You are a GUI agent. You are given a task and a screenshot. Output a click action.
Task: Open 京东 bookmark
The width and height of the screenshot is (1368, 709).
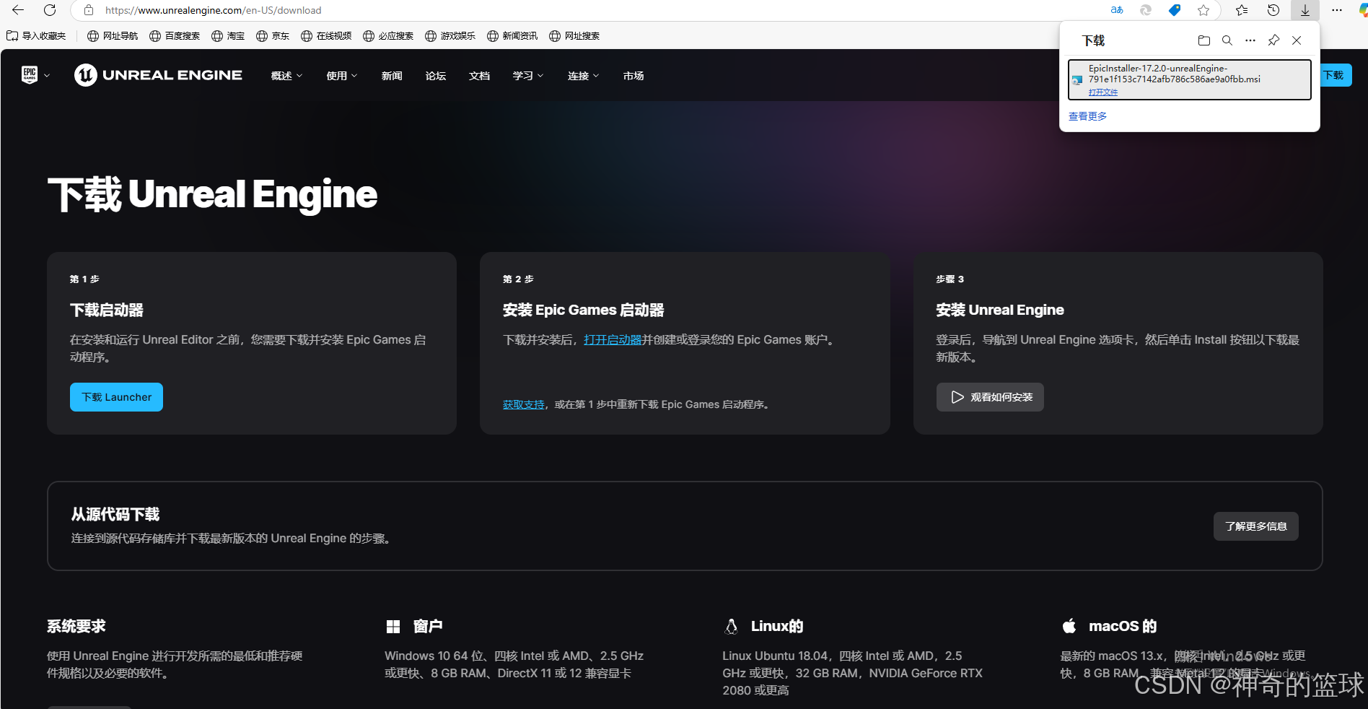point(273,36)
